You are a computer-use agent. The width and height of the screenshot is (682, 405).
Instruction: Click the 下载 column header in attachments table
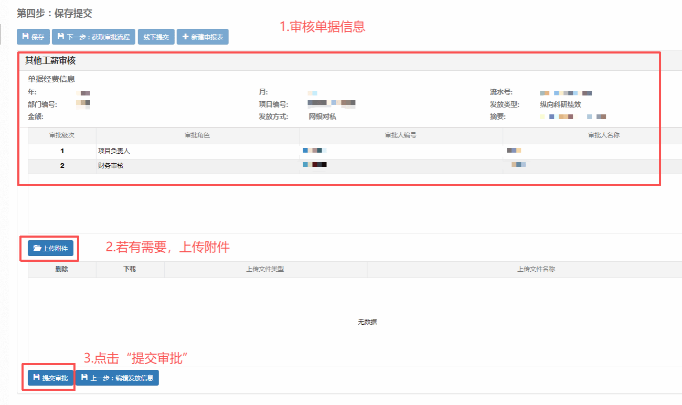130,269
